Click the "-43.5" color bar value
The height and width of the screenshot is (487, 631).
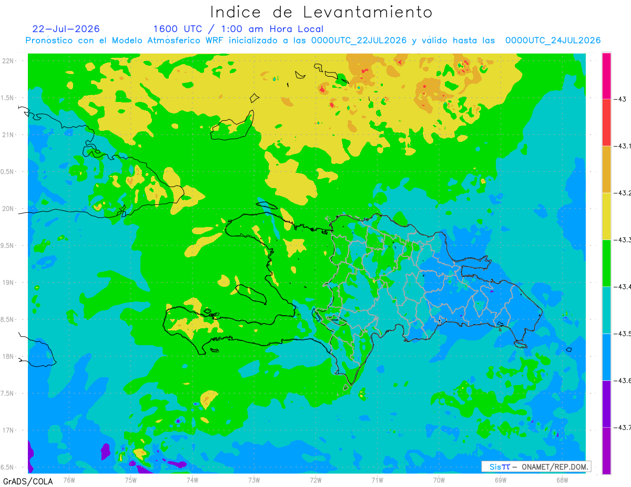(623, 334)
